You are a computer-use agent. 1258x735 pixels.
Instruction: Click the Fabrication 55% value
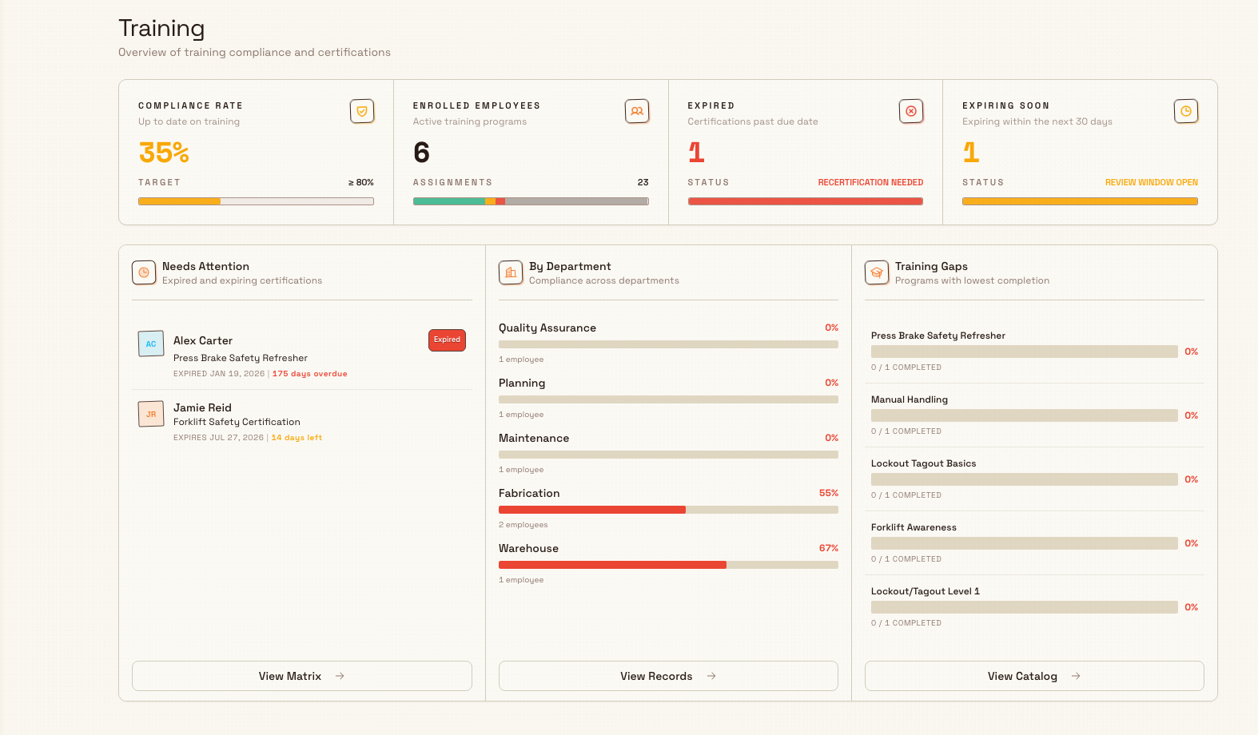(x=829, y=493)
